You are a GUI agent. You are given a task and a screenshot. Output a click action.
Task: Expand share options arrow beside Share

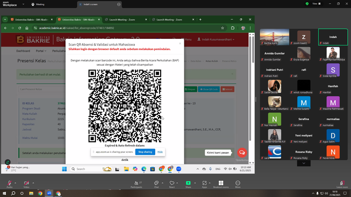(195, 183)
